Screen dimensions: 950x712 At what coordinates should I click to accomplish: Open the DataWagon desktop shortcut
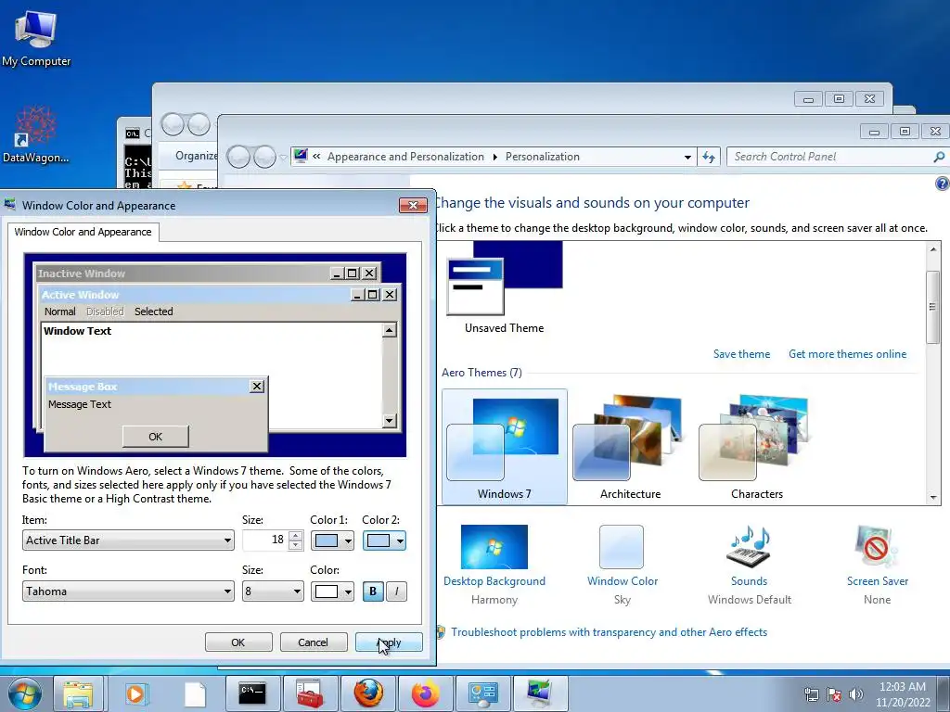35,134
